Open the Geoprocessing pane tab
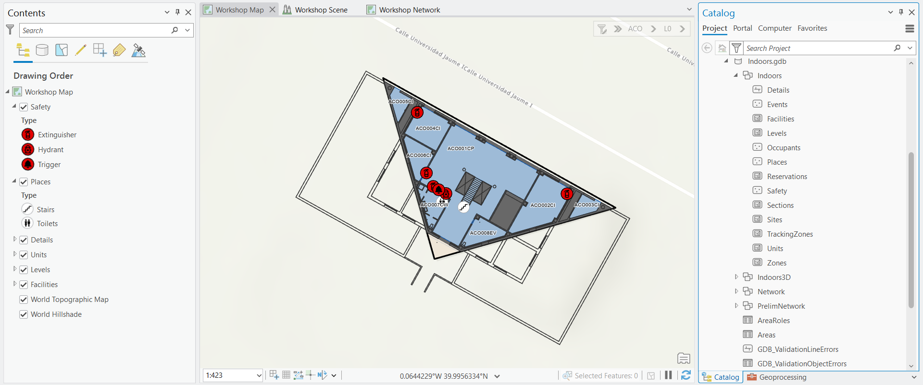923x385 pixels. pyautogui.click(x=777, y=377)
